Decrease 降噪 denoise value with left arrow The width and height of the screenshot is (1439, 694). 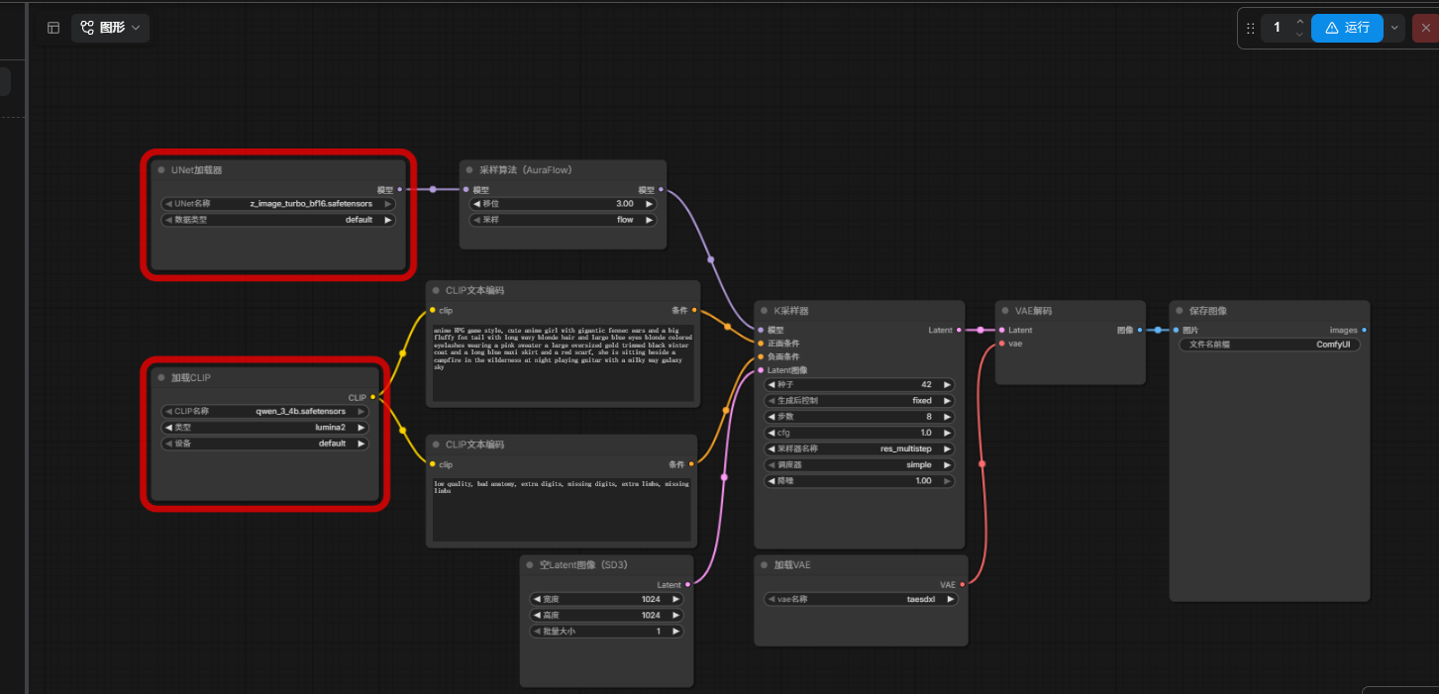click(x=771, y=481)
